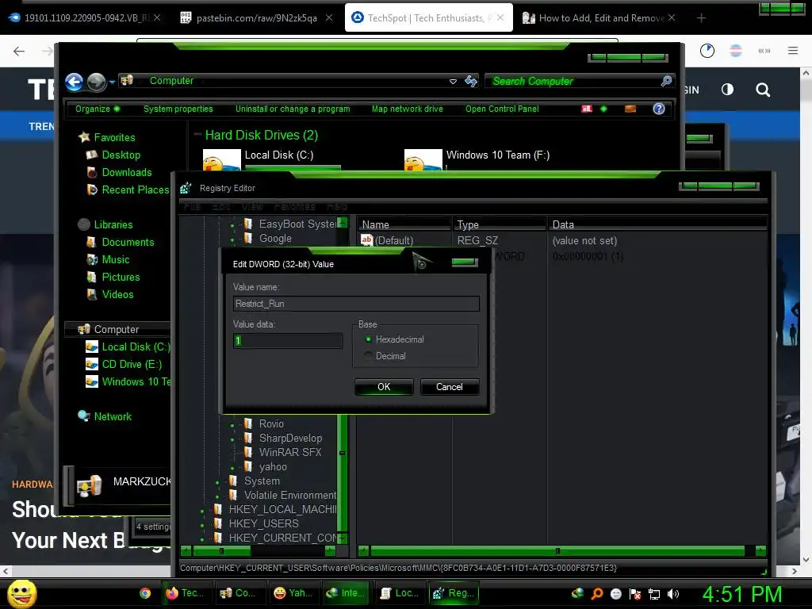Image resolution: width=812 pixels, height=609 pixels.
Task: Open the Favorites menu in Registry Editor
Action: pos(294,207)
